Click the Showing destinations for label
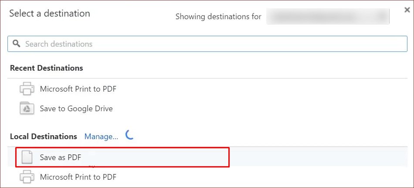Viewport: 414px width, 188px height. tap(218, 17)
